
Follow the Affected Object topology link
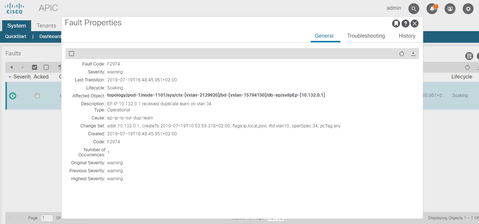tap(215, 95)
